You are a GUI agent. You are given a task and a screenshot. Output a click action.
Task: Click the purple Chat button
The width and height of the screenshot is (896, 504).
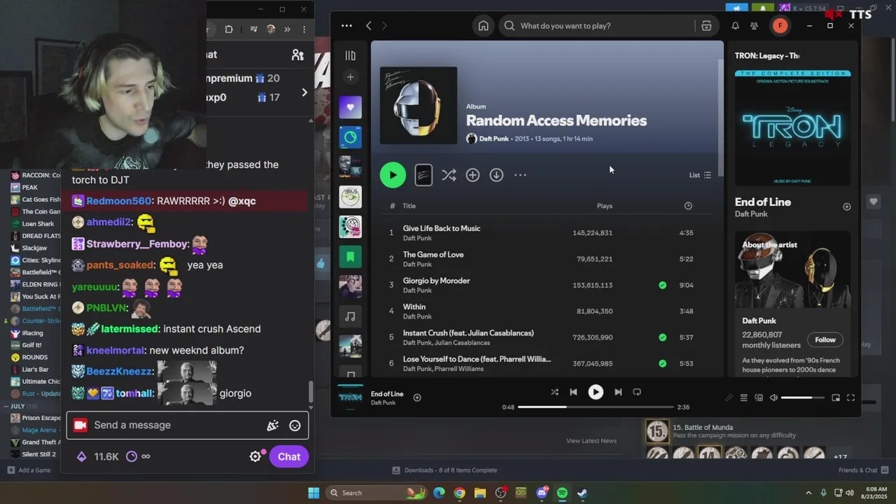[x=288, y=456]
